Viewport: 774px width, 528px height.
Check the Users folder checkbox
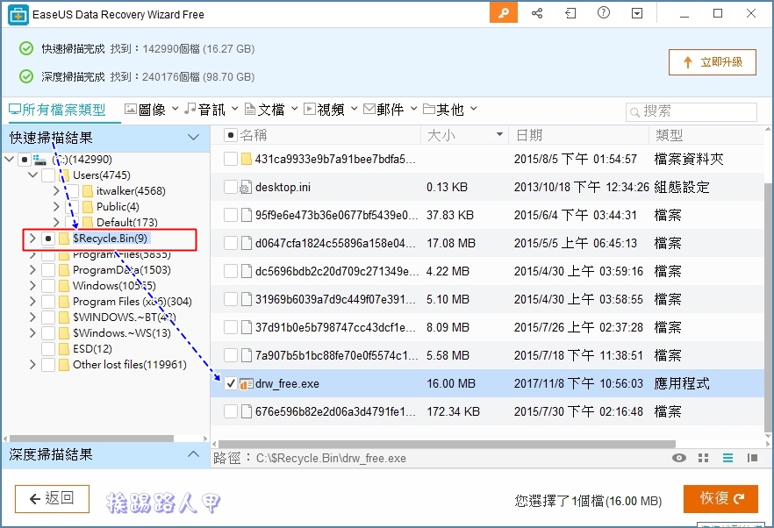click(x=48, y=175)
